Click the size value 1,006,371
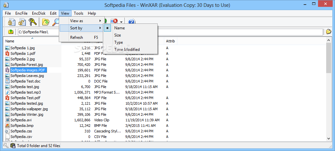This screenshot has width=335, height=151. point(82,92)
